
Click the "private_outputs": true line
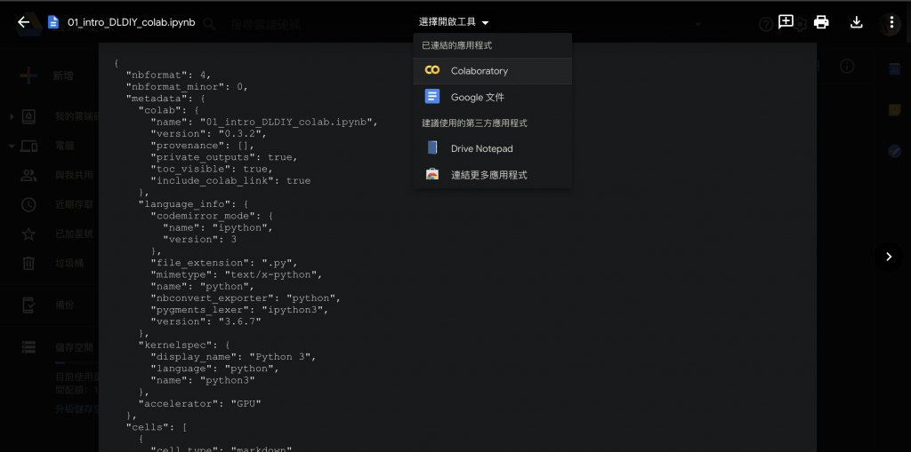(224, 157)
